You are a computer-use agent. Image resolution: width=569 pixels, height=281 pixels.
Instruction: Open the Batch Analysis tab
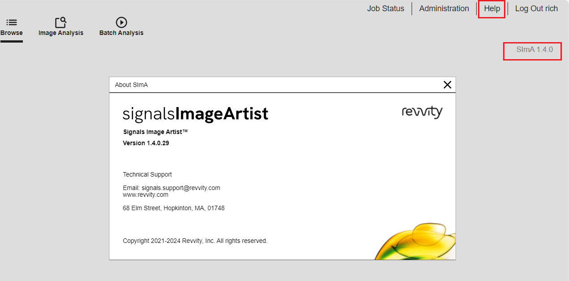click(x=121, y=27)
